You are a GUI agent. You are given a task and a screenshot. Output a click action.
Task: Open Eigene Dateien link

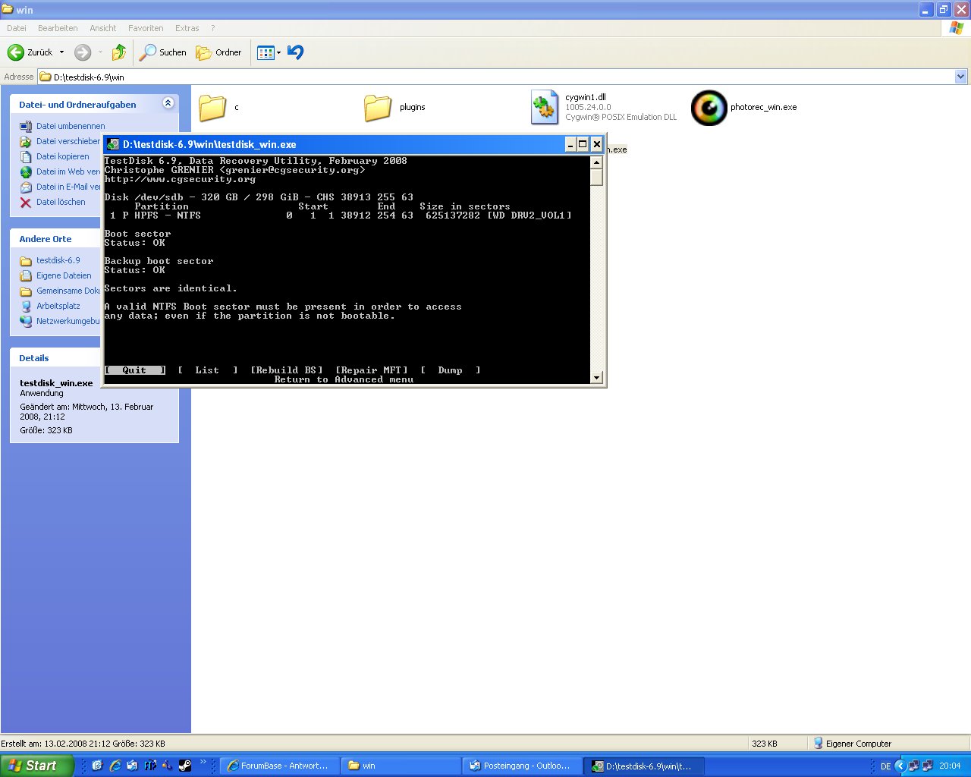[x=64, y=275]
